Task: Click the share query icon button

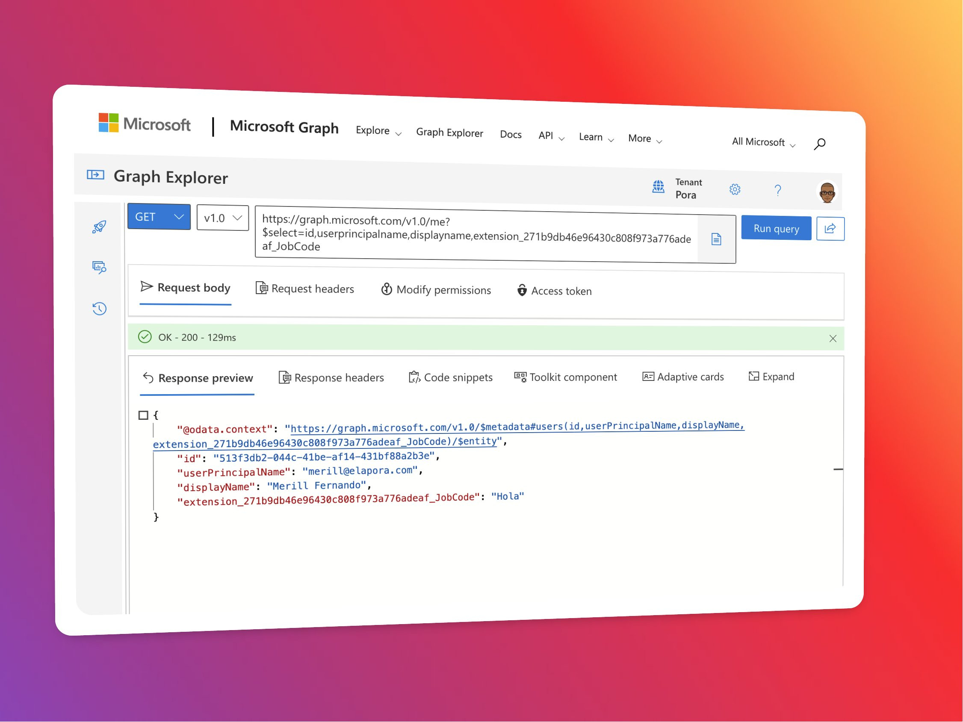Action: point(830,228)
